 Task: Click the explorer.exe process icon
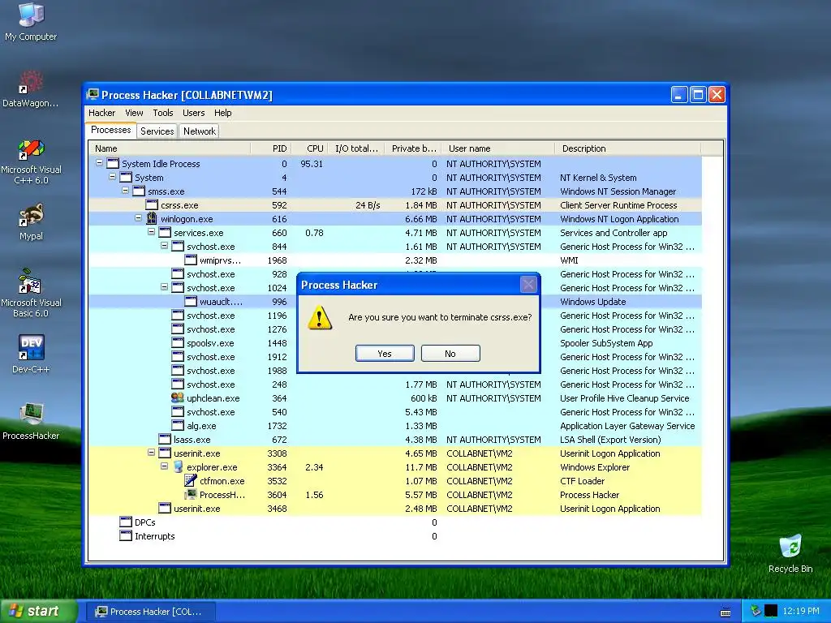(178, 466)
